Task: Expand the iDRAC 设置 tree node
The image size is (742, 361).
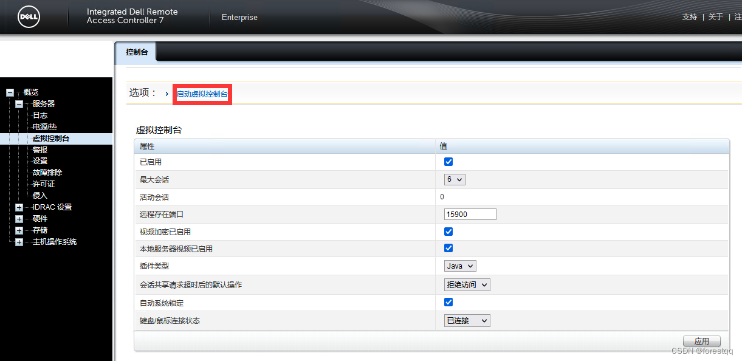Action: click(x=19, y=208)
